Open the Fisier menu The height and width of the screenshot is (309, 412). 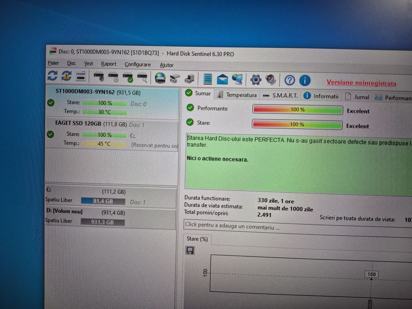tap(53, 63)
